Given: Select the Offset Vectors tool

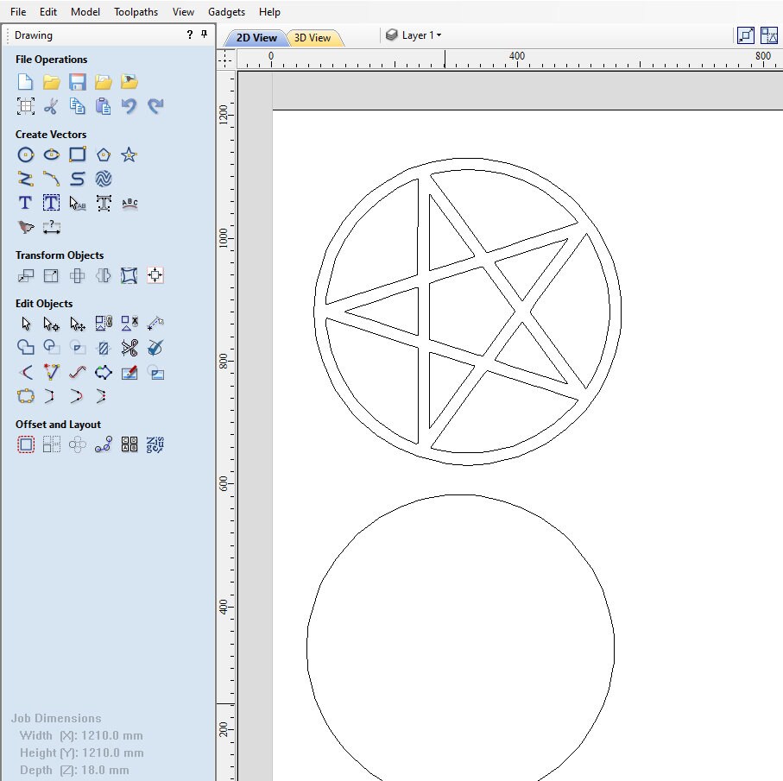Looking at the screenshot, I should point(26,444).
